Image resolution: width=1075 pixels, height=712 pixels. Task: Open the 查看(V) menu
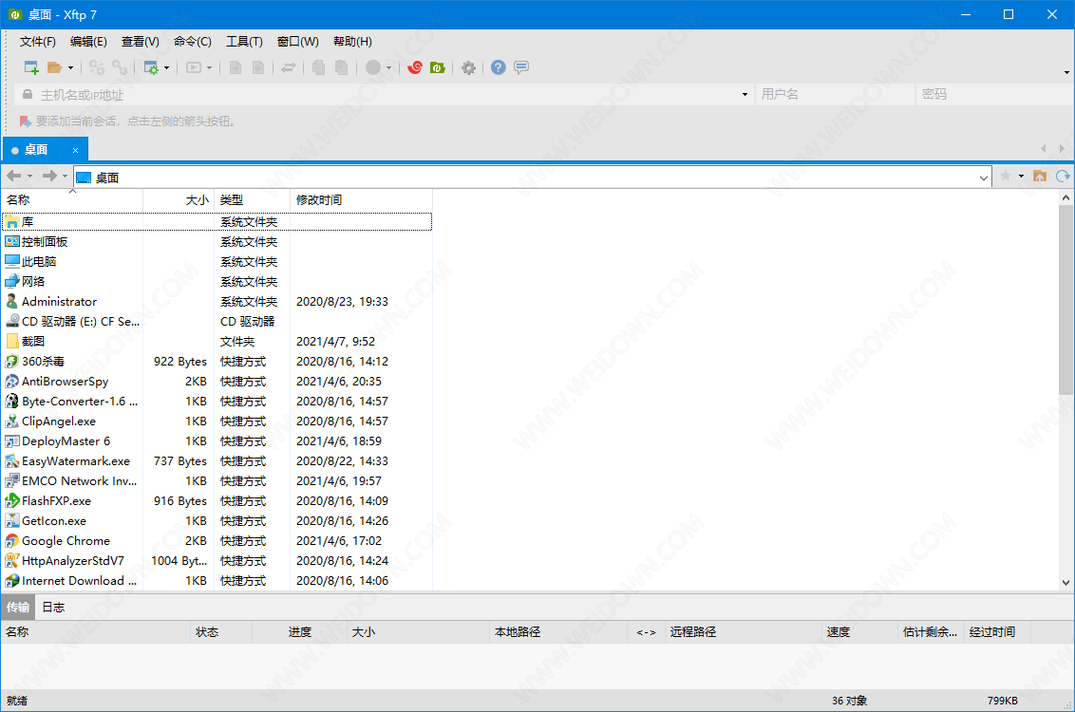(x=140, y=42)
